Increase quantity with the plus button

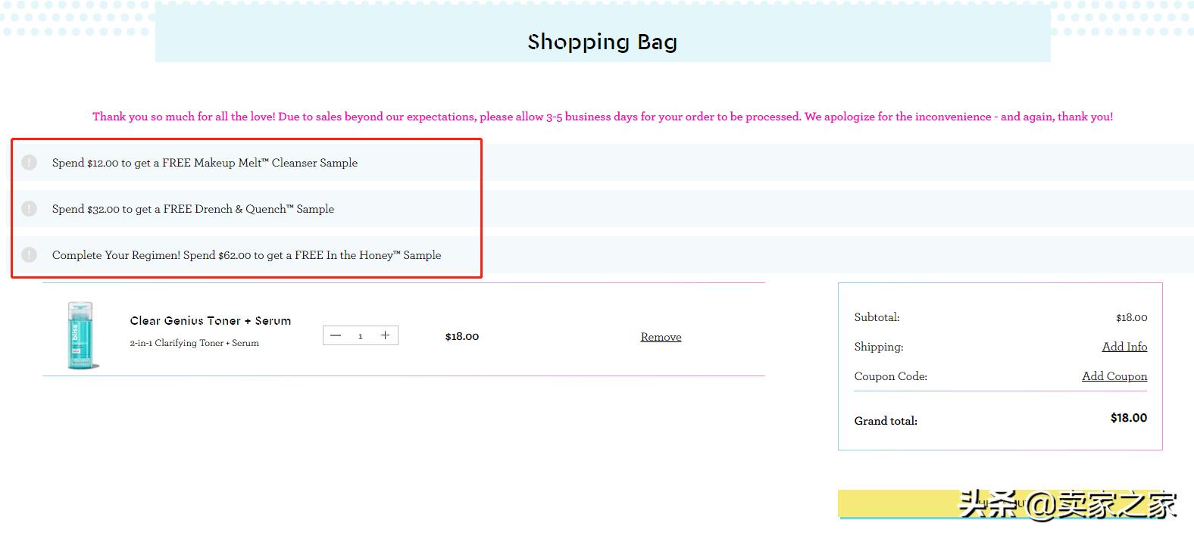pos(385,335)
